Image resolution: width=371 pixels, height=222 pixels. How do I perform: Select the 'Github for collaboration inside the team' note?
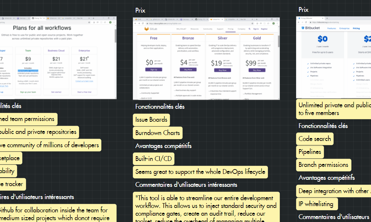click(58, 213)
